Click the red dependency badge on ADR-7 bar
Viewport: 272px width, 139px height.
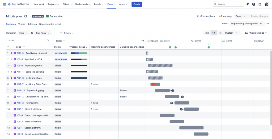[153, 84]
